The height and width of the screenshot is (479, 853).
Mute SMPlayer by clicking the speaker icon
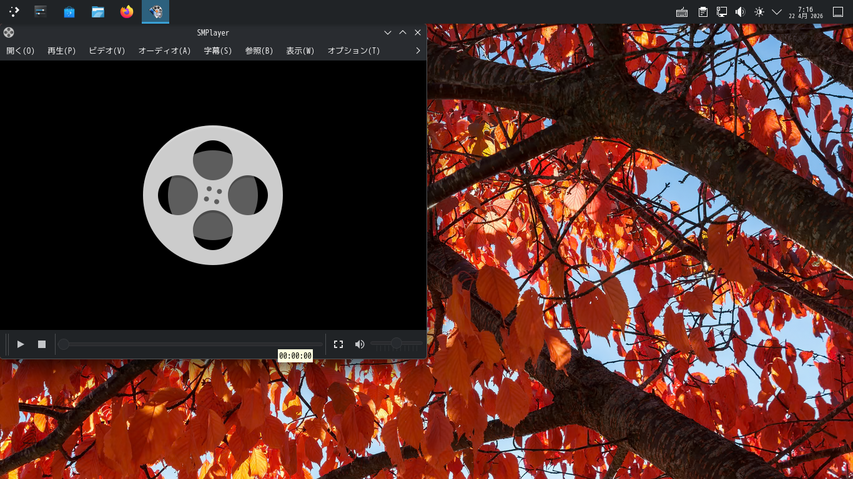tap(360, 344)
